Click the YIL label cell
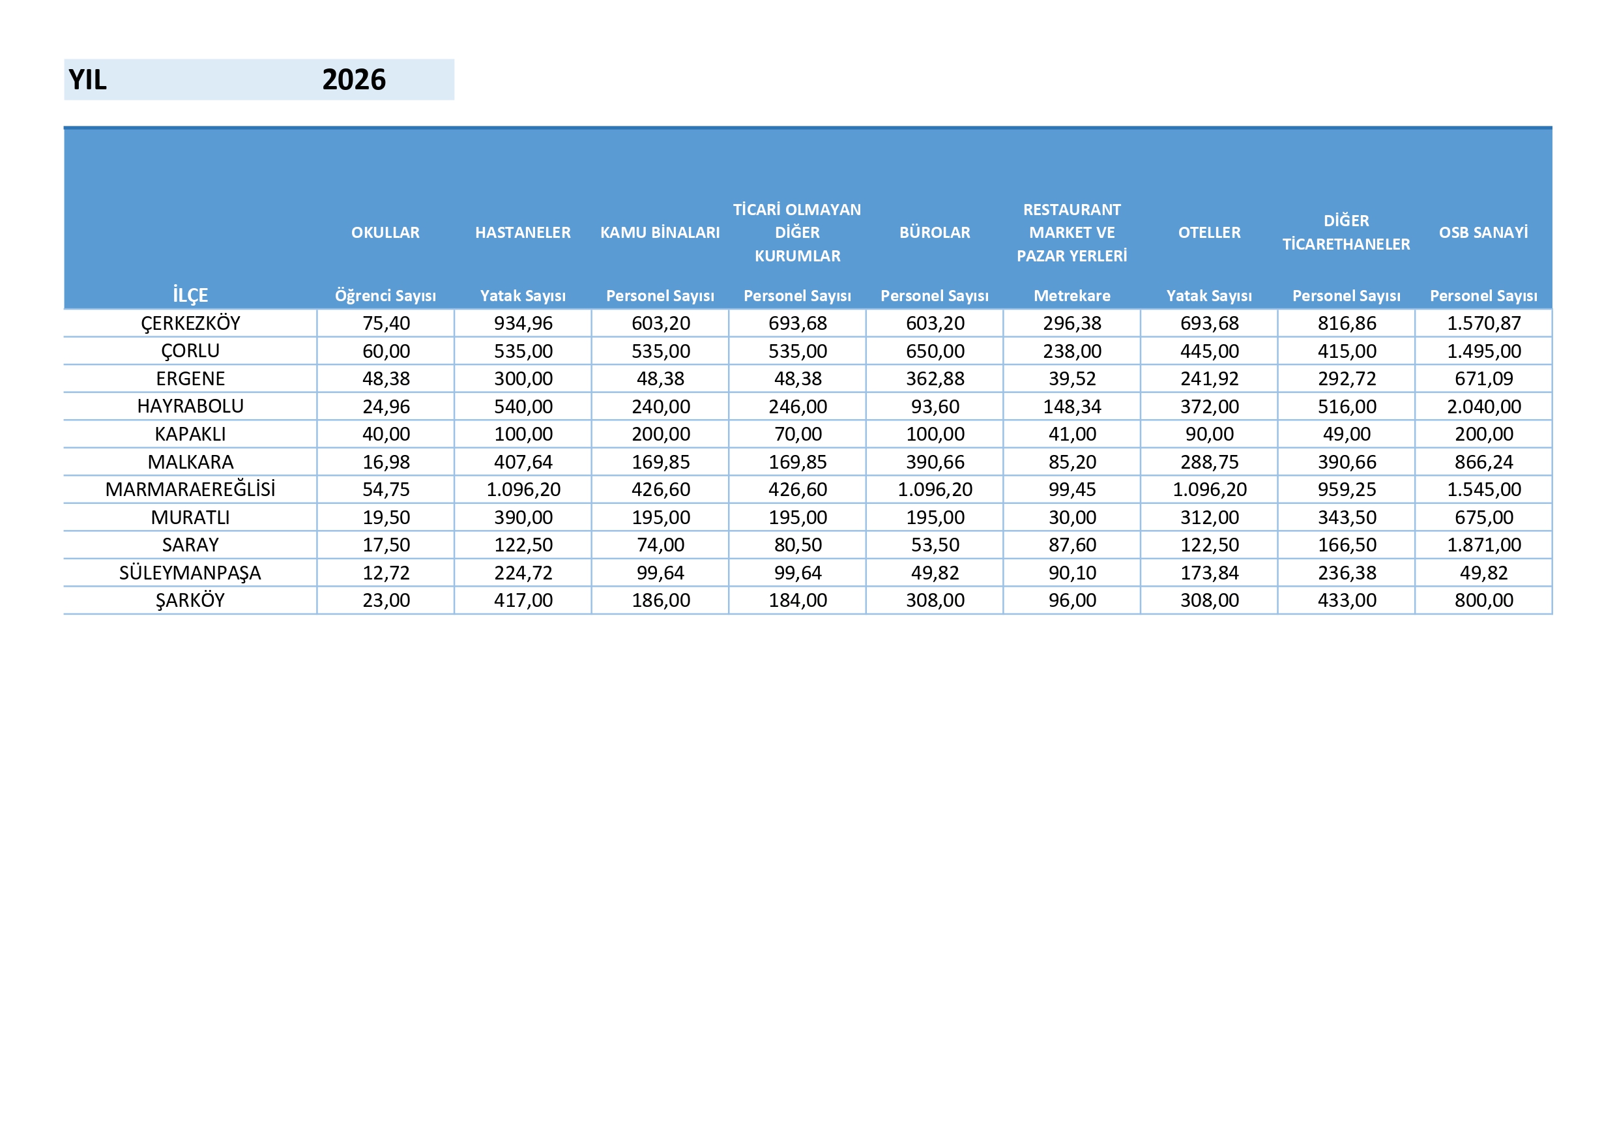The width and height of the screenshot is (1617, 1144). pos(88,80)
